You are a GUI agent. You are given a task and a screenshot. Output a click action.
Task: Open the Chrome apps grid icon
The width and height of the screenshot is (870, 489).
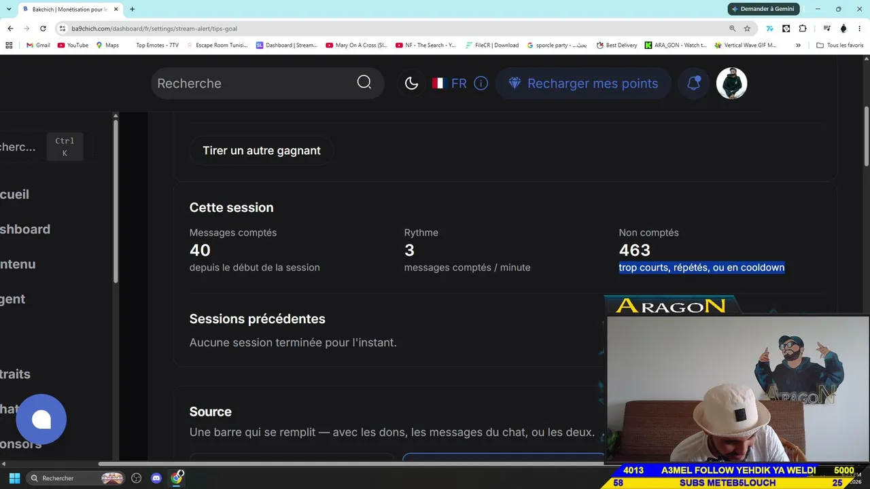(x=9, y=46)
